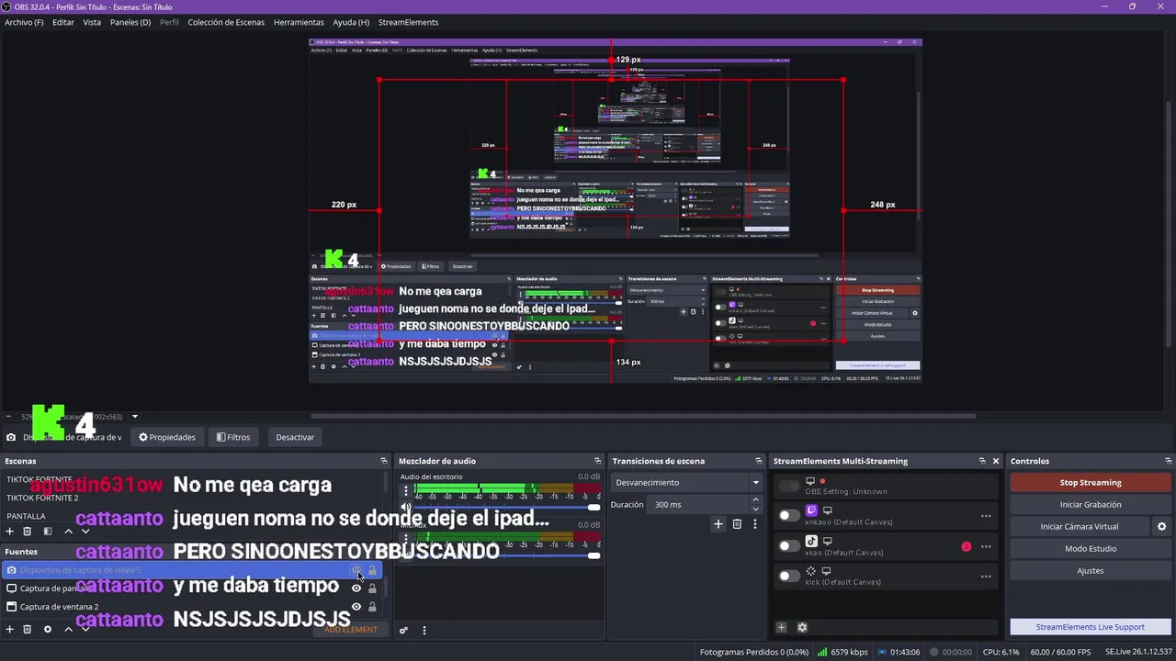The image size is (1176, 661).
Task: Enable the xkao TikTok streaming toggle
Action: point(789,545)
